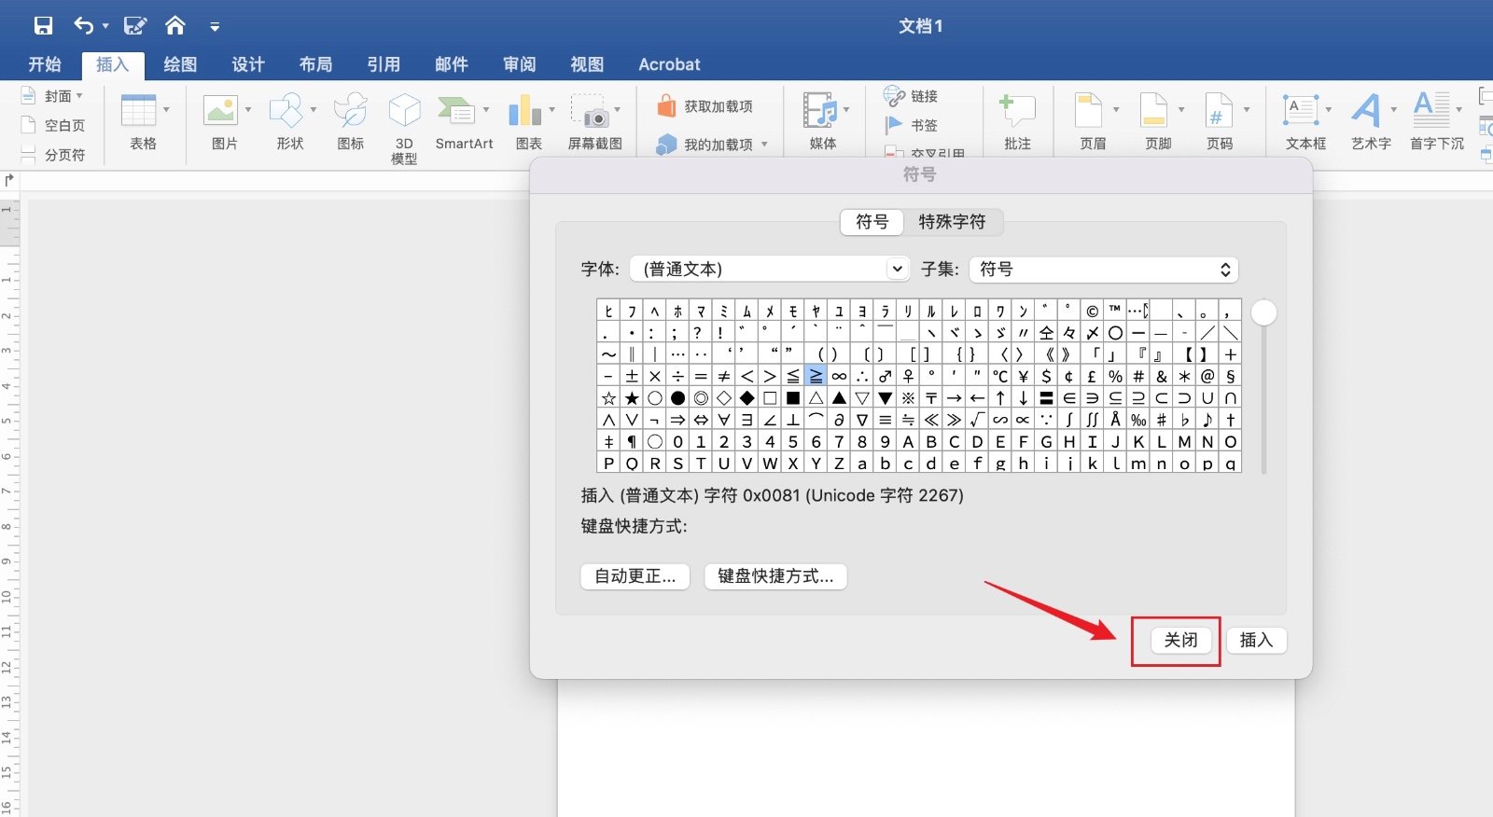Click the edit document pencil icon
The width and height of the screenshot is (1493, 817).
pos(135,26)
